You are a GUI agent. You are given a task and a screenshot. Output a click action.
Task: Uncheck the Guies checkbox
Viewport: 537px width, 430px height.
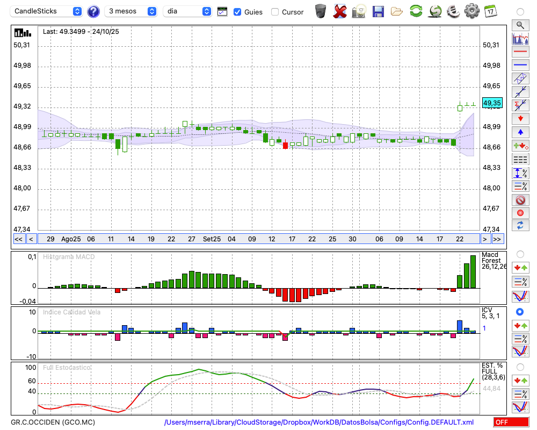point(237,12)
